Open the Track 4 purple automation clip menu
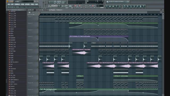This screenshot has width=170, height=96. (x=70, y=36)
